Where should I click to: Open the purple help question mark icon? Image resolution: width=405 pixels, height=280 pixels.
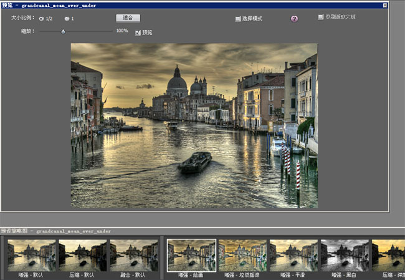(x=294, y=19)
